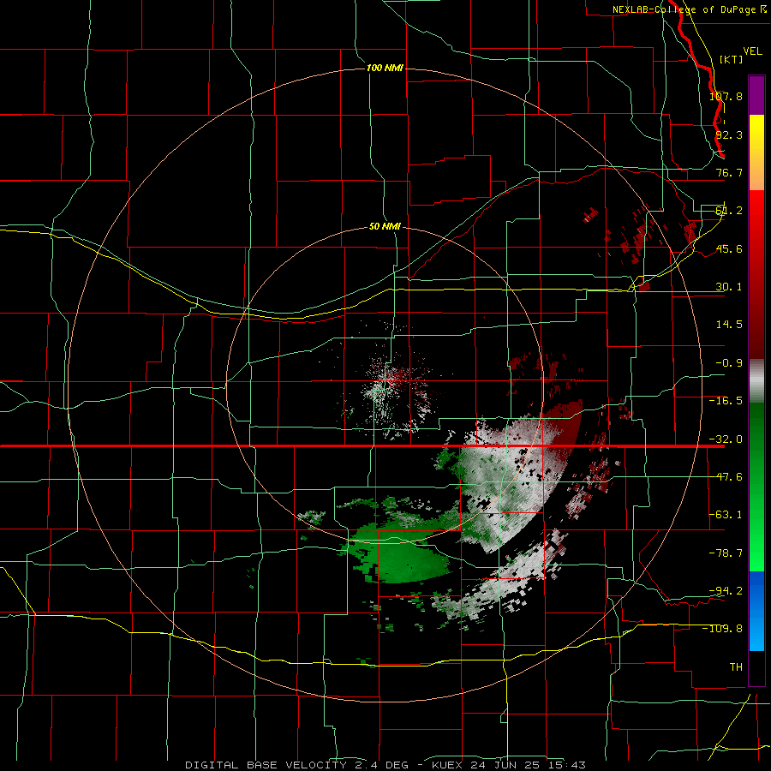Click the NEXLAB-College of DuPage label
771x771 pixels.
(685, 9)
